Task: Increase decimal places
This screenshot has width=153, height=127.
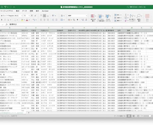Action: coord(82,20)
